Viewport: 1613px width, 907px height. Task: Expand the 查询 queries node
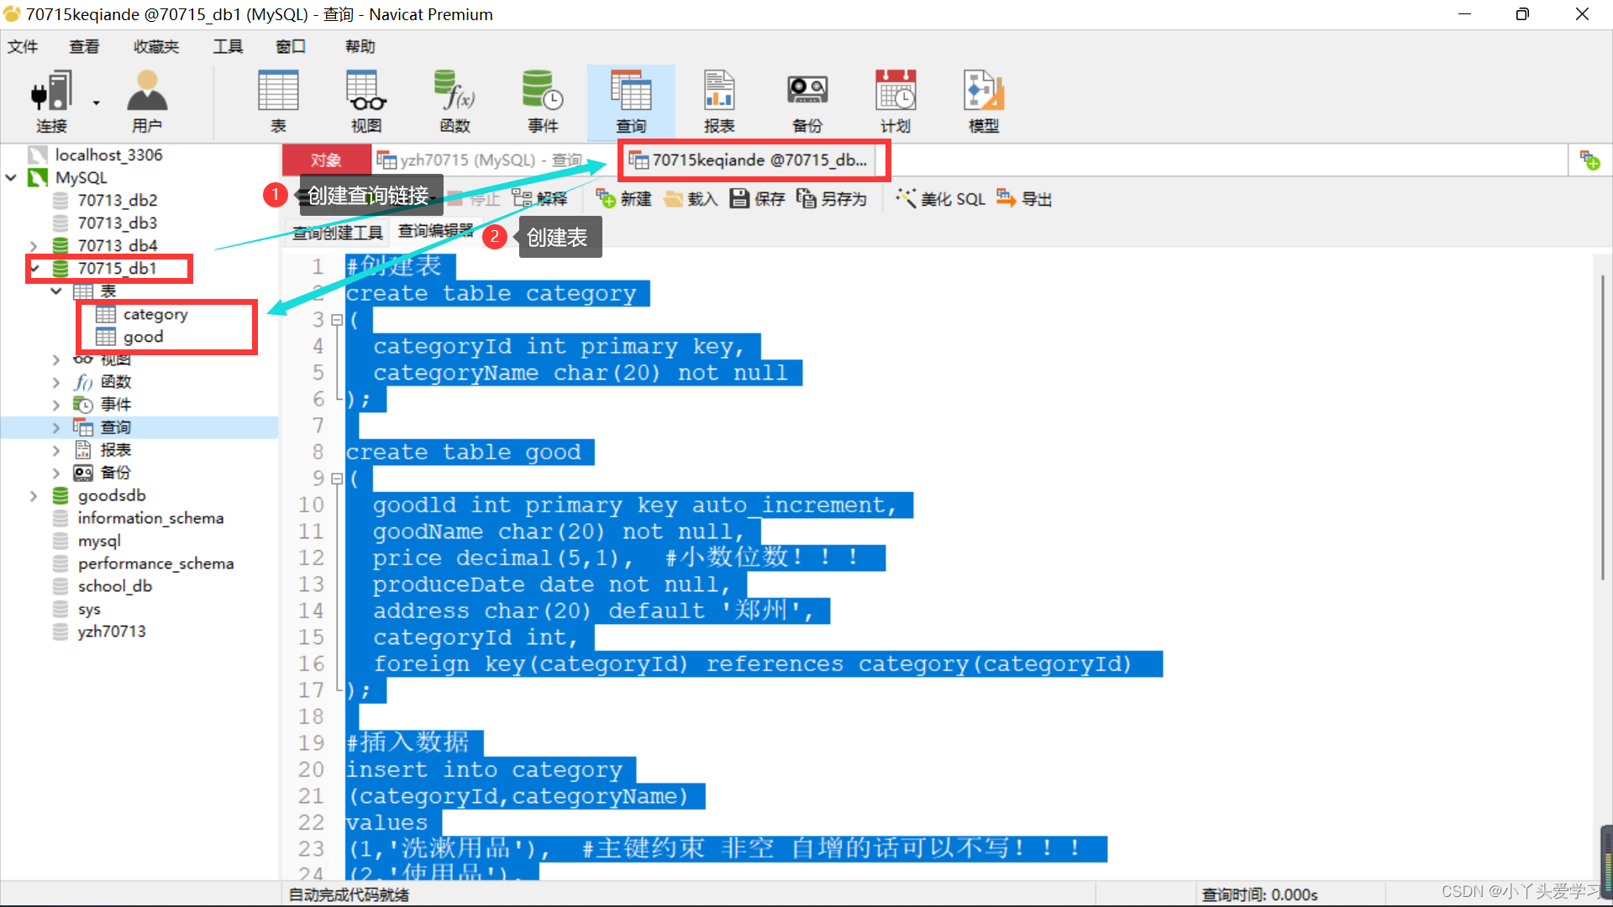pyautogui.click(x=56, y=427)
